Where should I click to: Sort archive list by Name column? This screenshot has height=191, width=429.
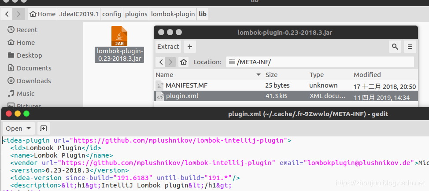pyautogui.click(x=208, y=75)
